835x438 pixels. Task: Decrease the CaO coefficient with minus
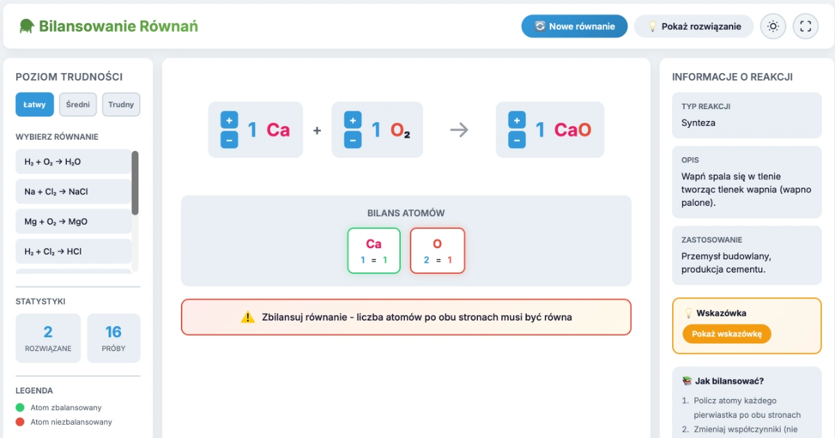coord(517,139)
